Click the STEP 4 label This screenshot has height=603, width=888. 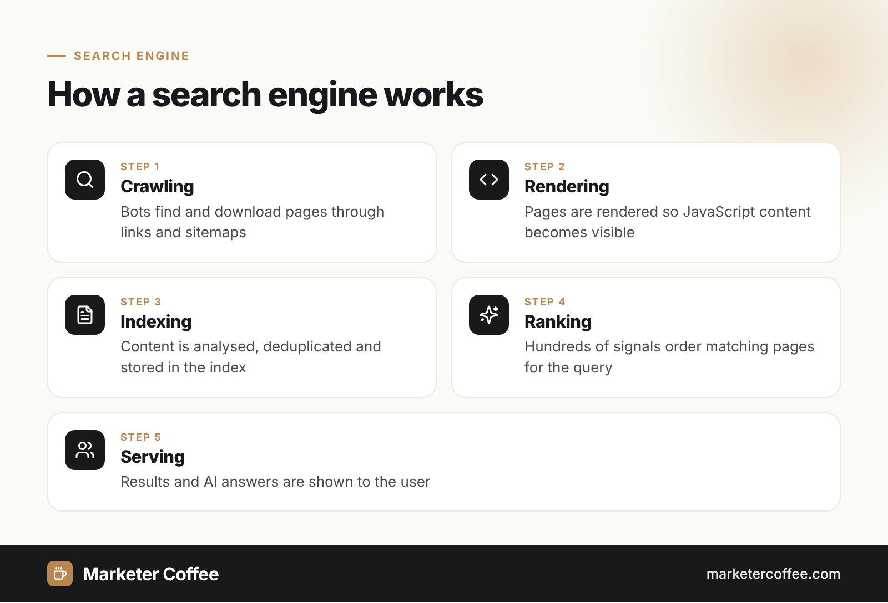pyautogui.click(x=544, y=302)
